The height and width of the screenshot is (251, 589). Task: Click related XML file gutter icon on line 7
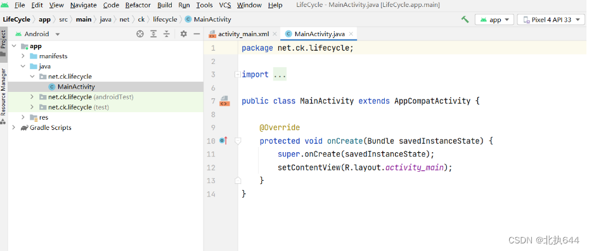pos(224,101)
